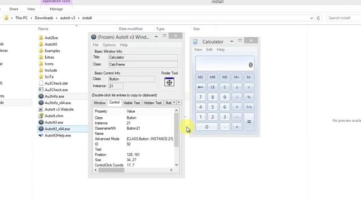Click the property list horizontal scrollbar thumb
361x203 pixels.
[111, 170]
